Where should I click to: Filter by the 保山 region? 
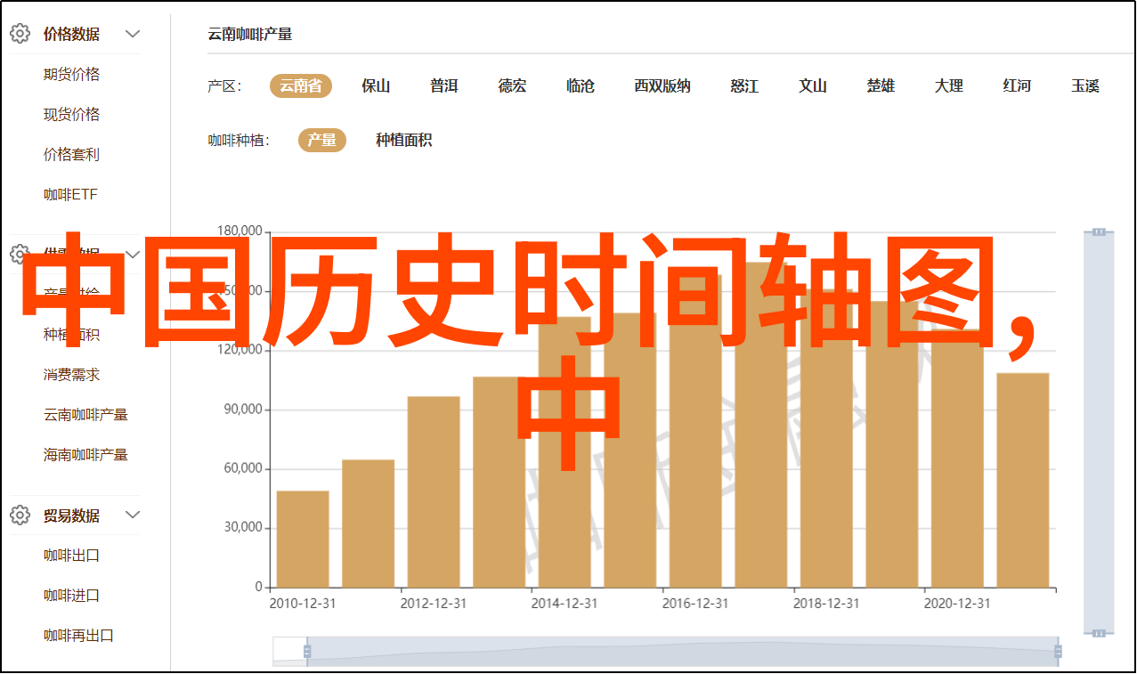coord(376,85)
